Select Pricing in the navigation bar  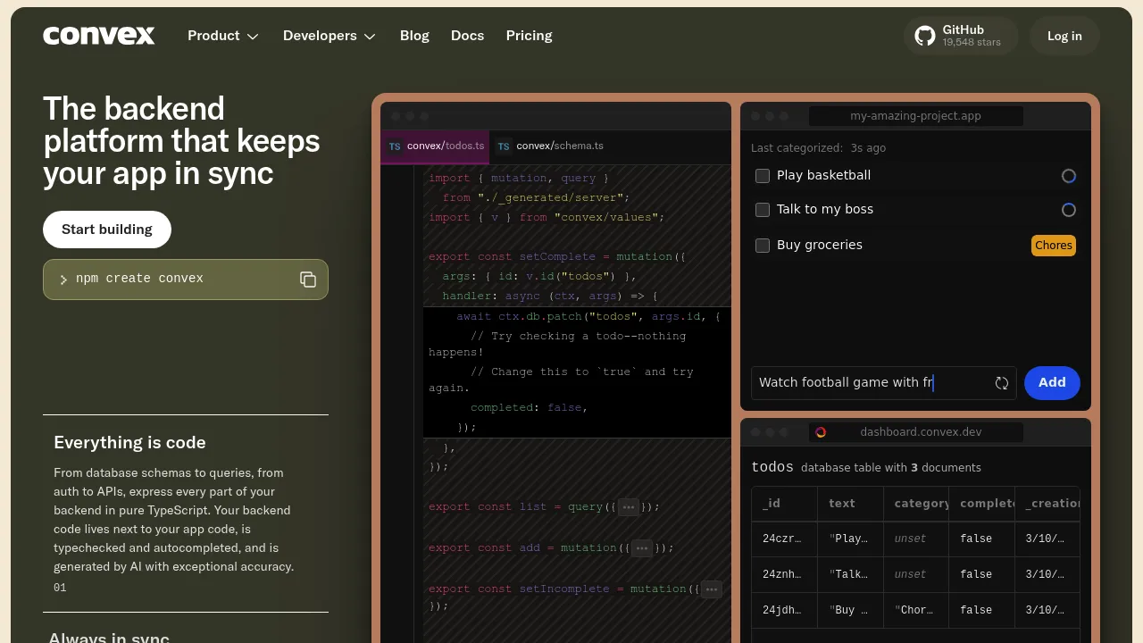coord(530,36)
